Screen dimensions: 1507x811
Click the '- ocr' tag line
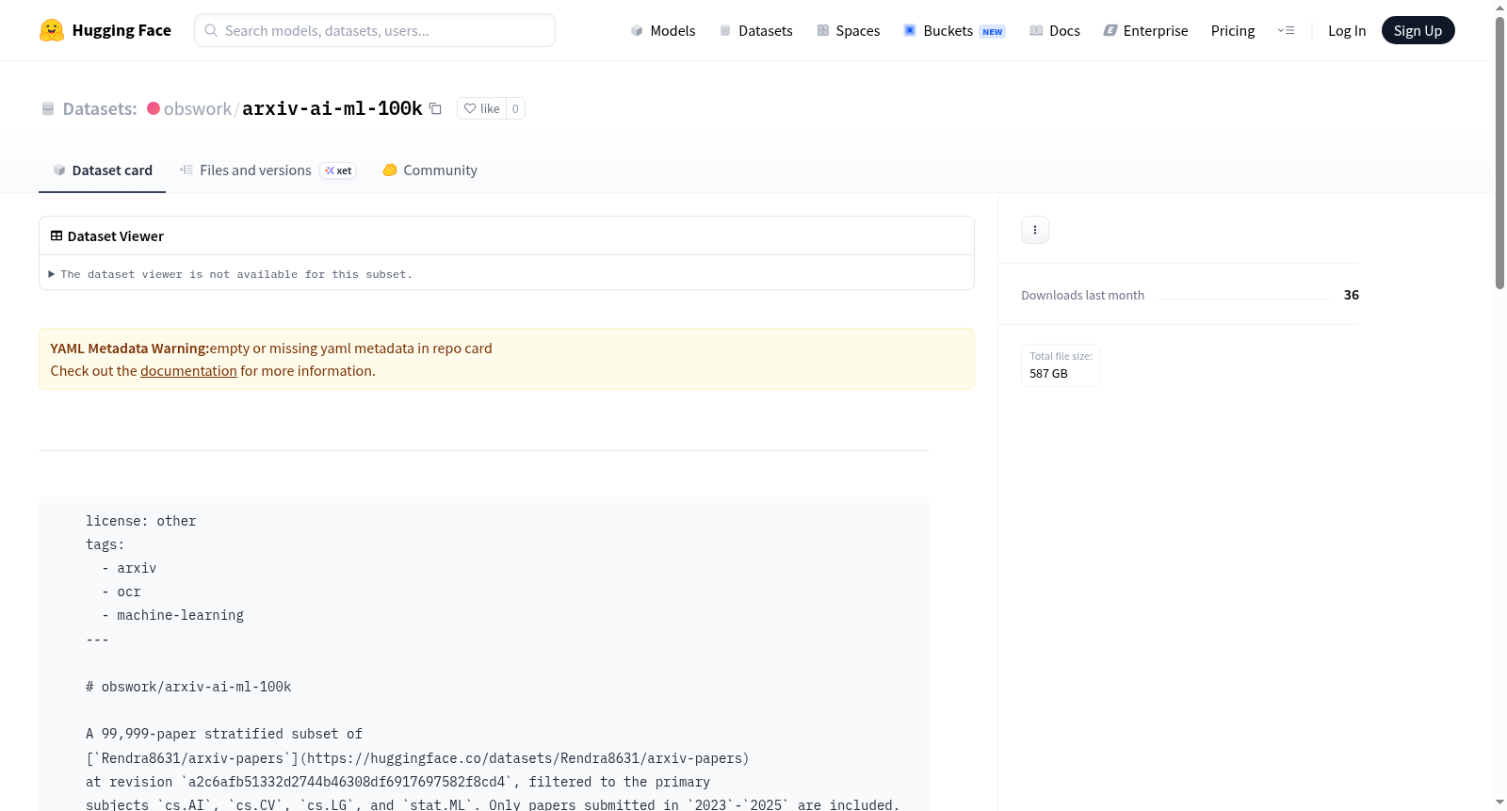pos(122,592)
